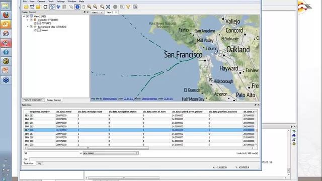The image size is (322, 181).
Task: Open Firefox from the taskbar
Action: (6, 15)
